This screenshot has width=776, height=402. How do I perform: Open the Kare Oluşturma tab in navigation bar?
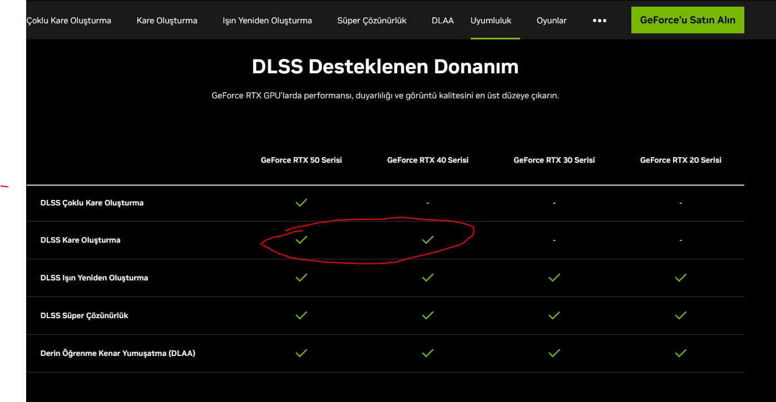pos(167,21)
